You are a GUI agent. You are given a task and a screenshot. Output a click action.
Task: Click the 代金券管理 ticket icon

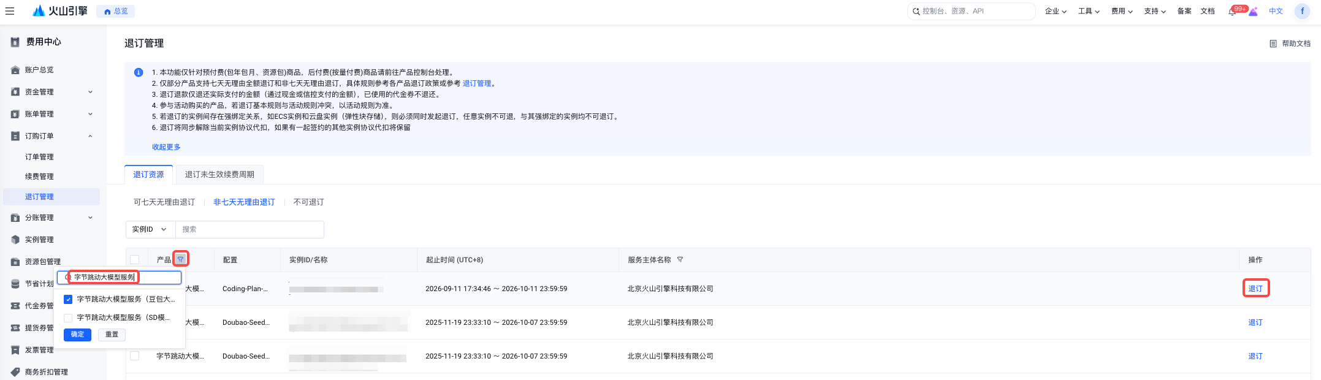[15, 306]
